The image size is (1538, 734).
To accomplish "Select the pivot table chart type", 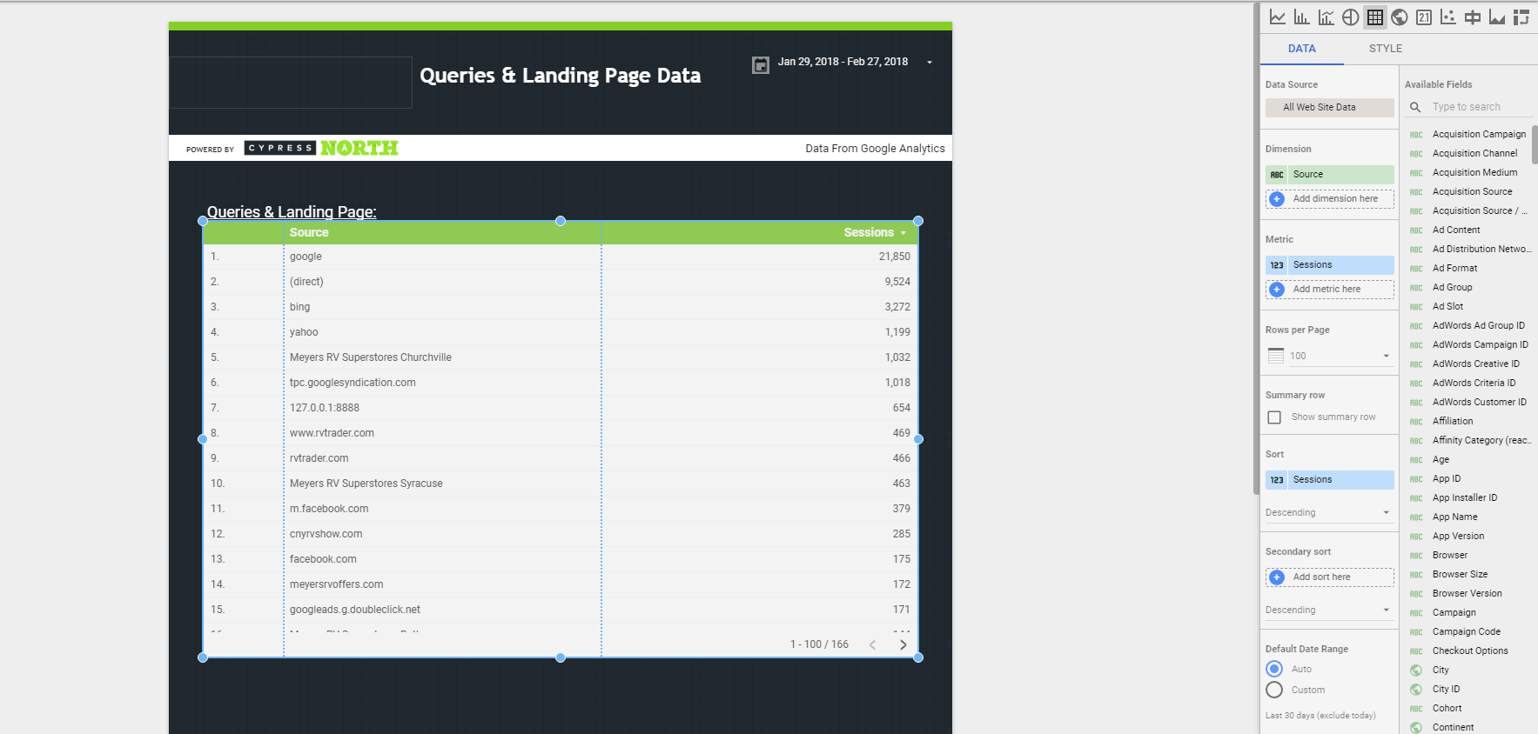I will (x=1521, y=17).
